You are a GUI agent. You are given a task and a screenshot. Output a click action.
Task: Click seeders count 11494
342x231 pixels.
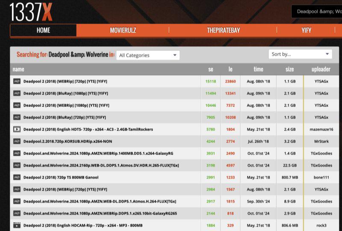point(211,93)
